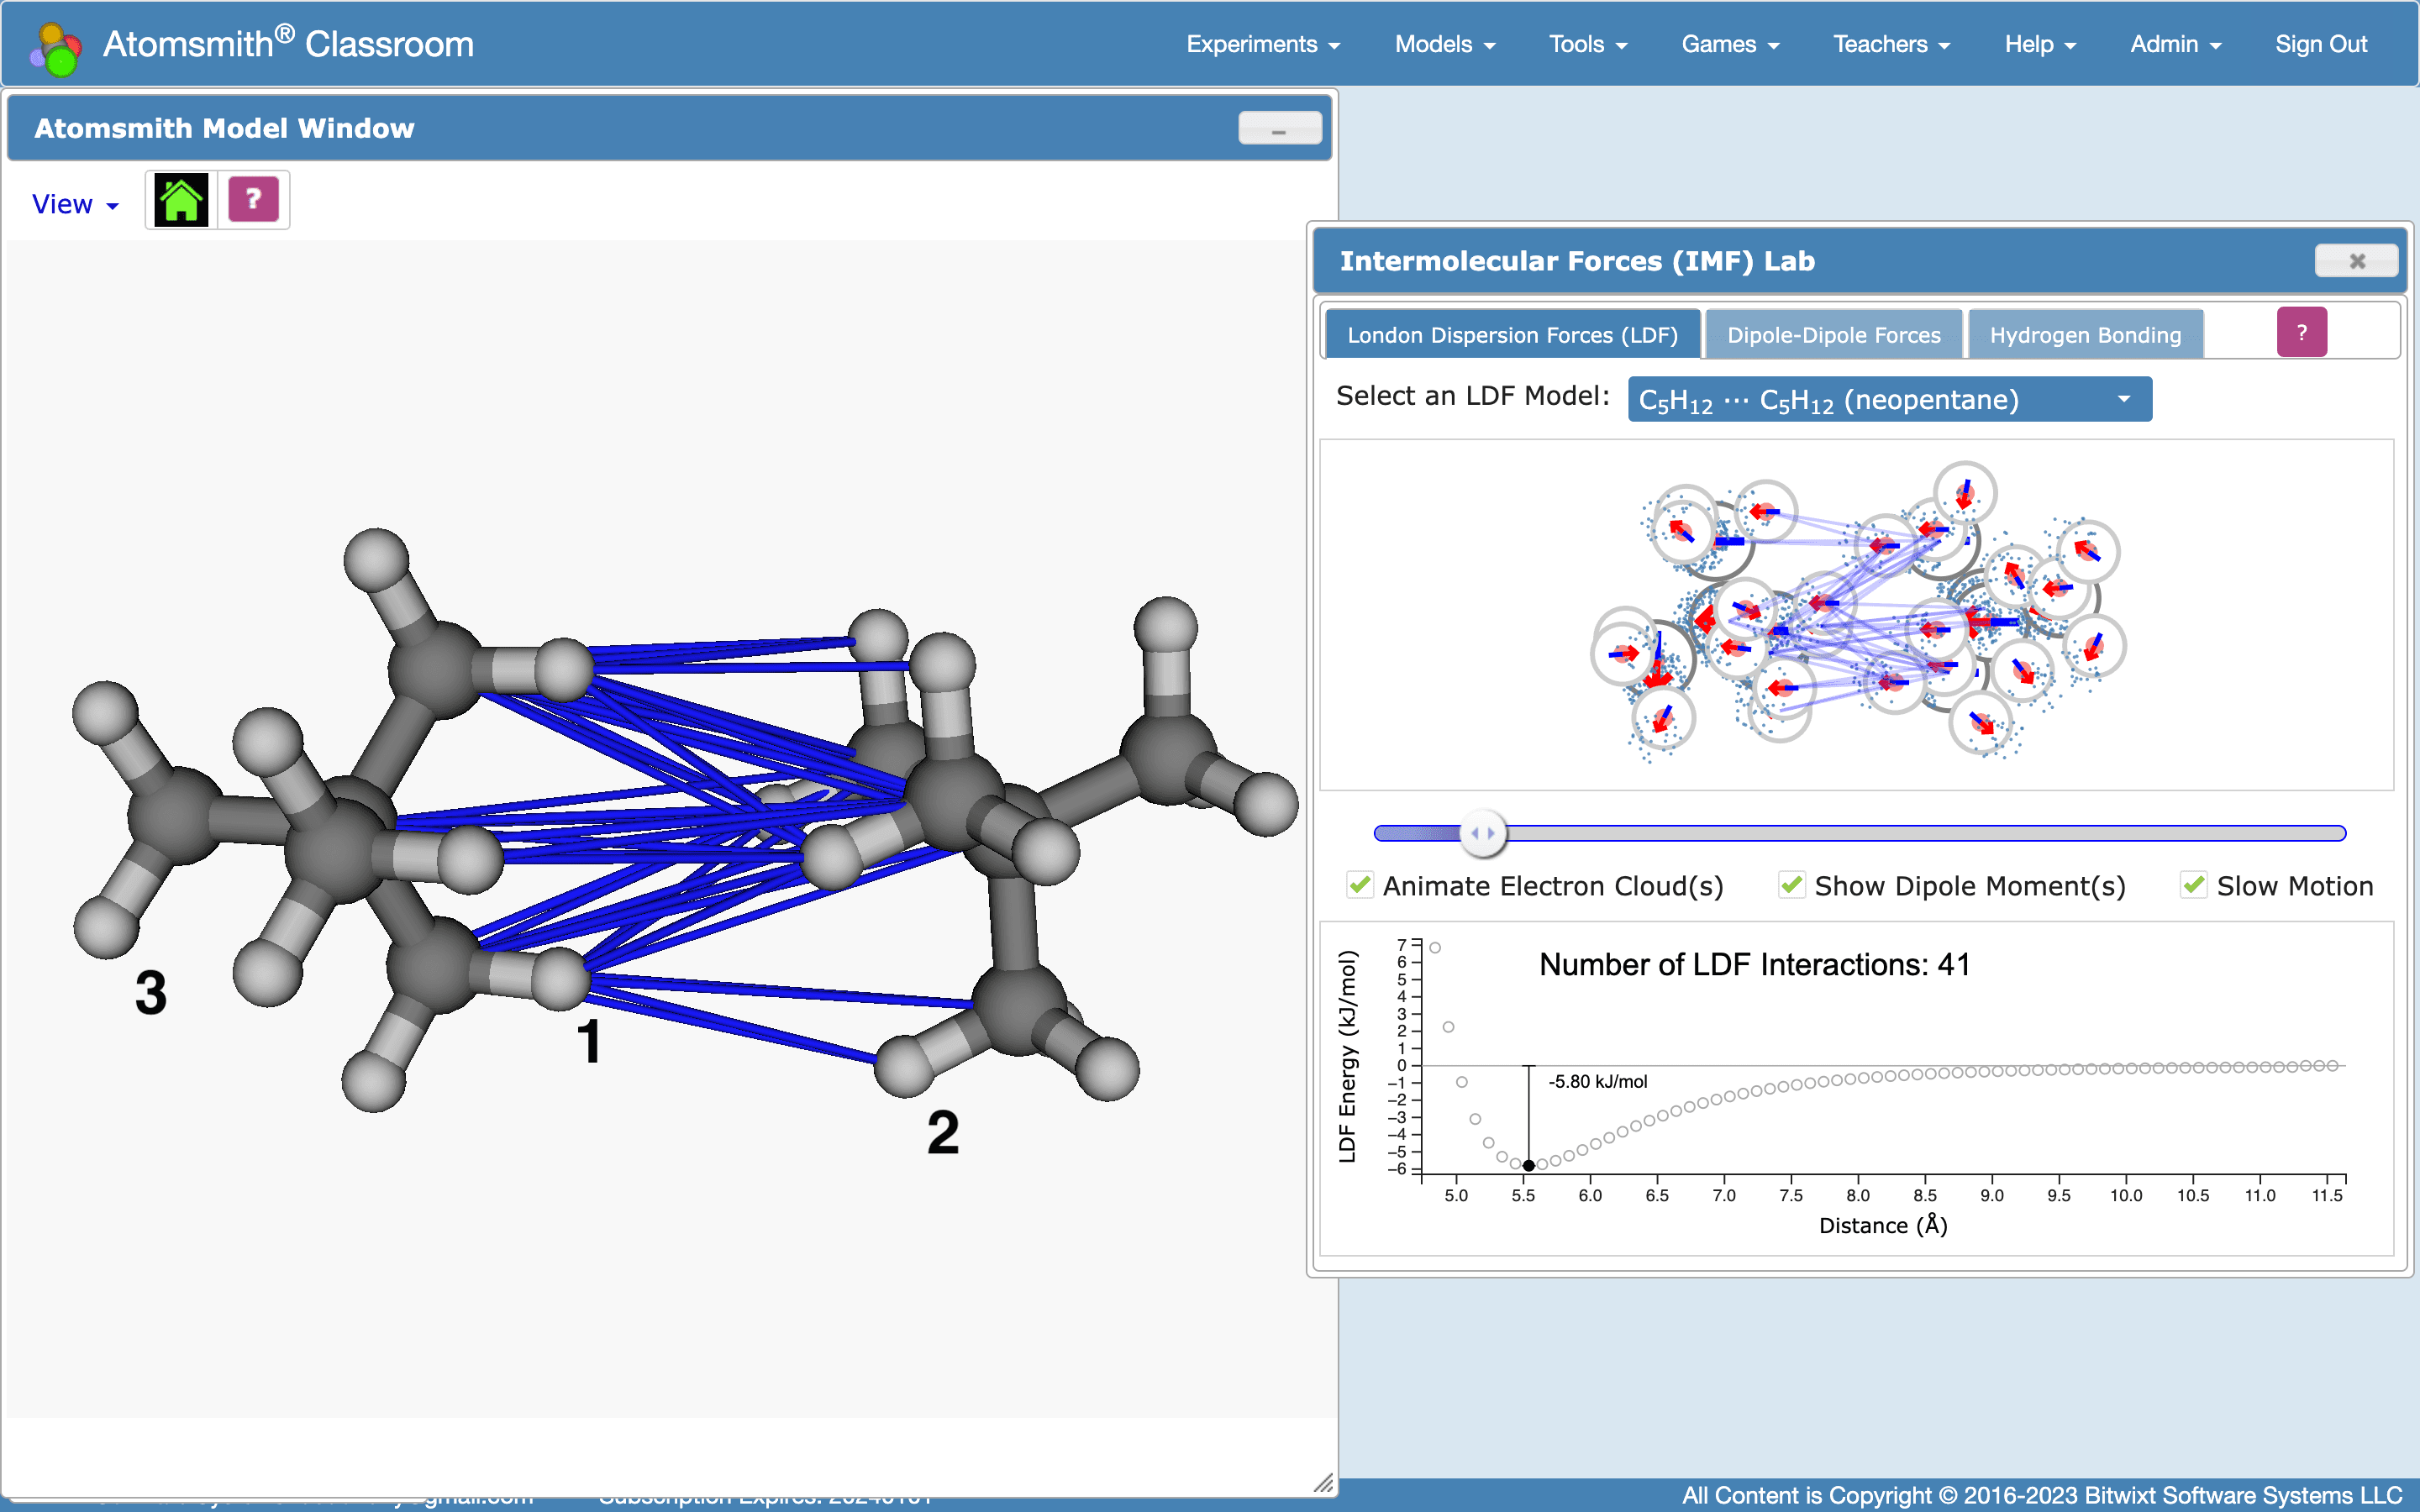Click the Number of LDF Interactions: 41 text
This screenshot has height=1512, width=2420.
(x=1754, y=964)
